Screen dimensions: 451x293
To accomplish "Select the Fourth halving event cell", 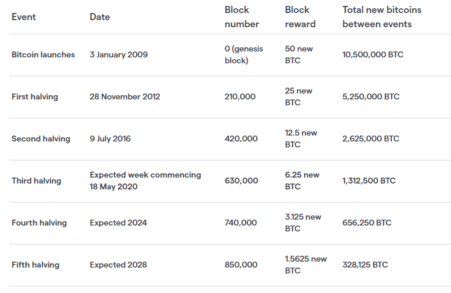I will click(x=39, y=223).
